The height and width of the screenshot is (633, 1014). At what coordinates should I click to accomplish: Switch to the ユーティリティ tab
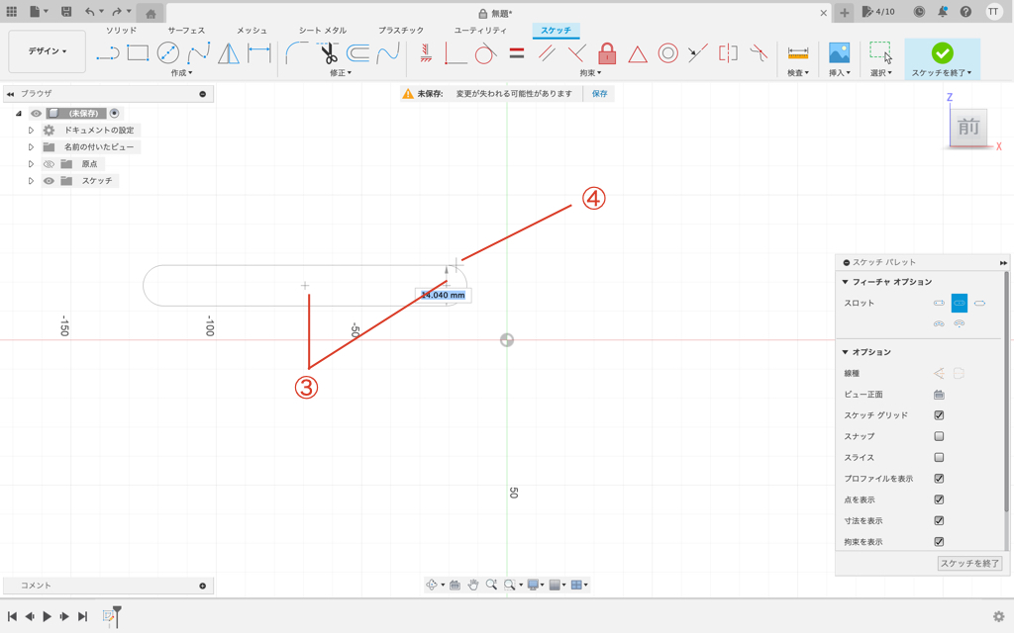(480, 31)
